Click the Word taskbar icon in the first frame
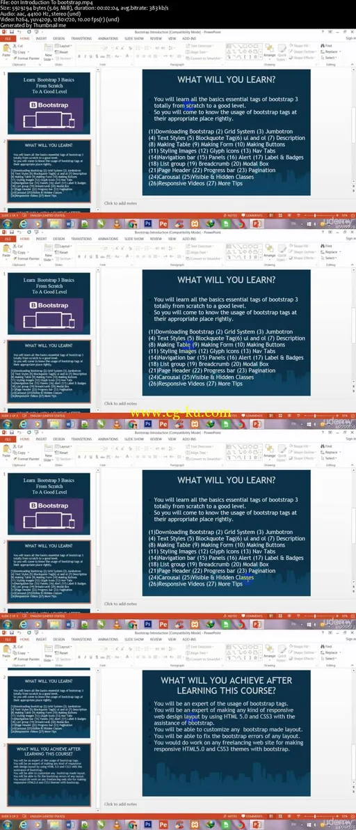356x830 pixels. pyautogui.click(x=71, y=224)
